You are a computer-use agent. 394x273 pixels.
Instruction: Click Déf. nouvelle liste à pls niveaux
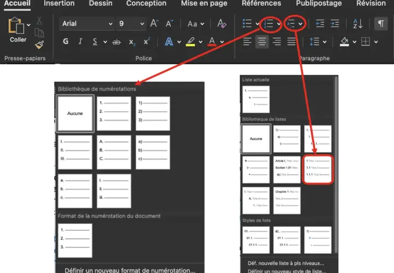(286, 263)
